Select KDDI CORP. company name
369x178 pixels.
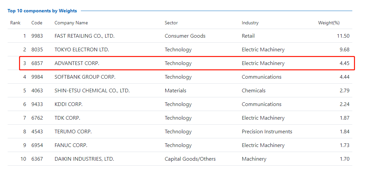pyautogui.click(x=68, y=104)
